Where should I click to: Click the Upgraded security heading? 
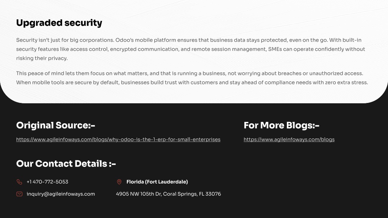coord(59,23)
